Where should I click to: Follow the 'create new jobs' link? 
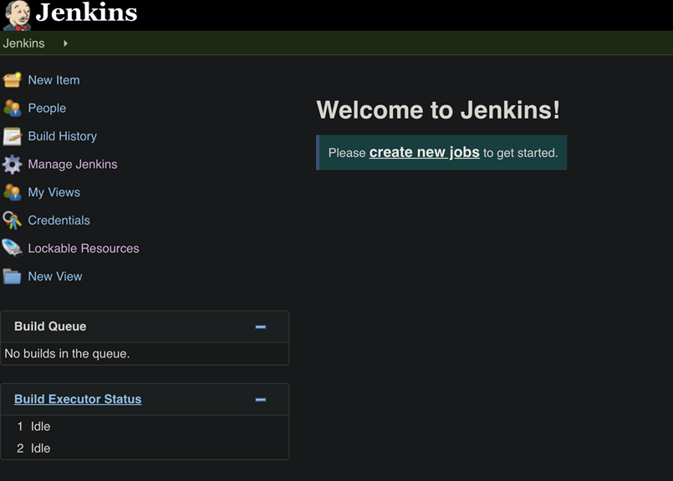(x=424, y=152)
